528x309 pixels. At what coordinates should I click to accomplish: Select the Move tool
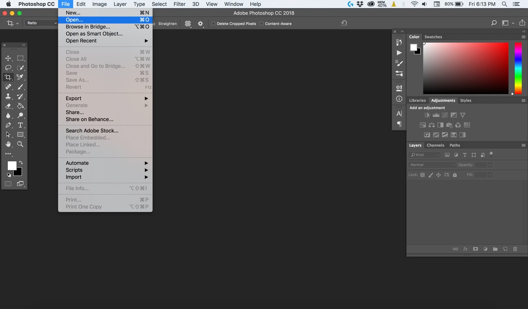click(x=8, y=58)
